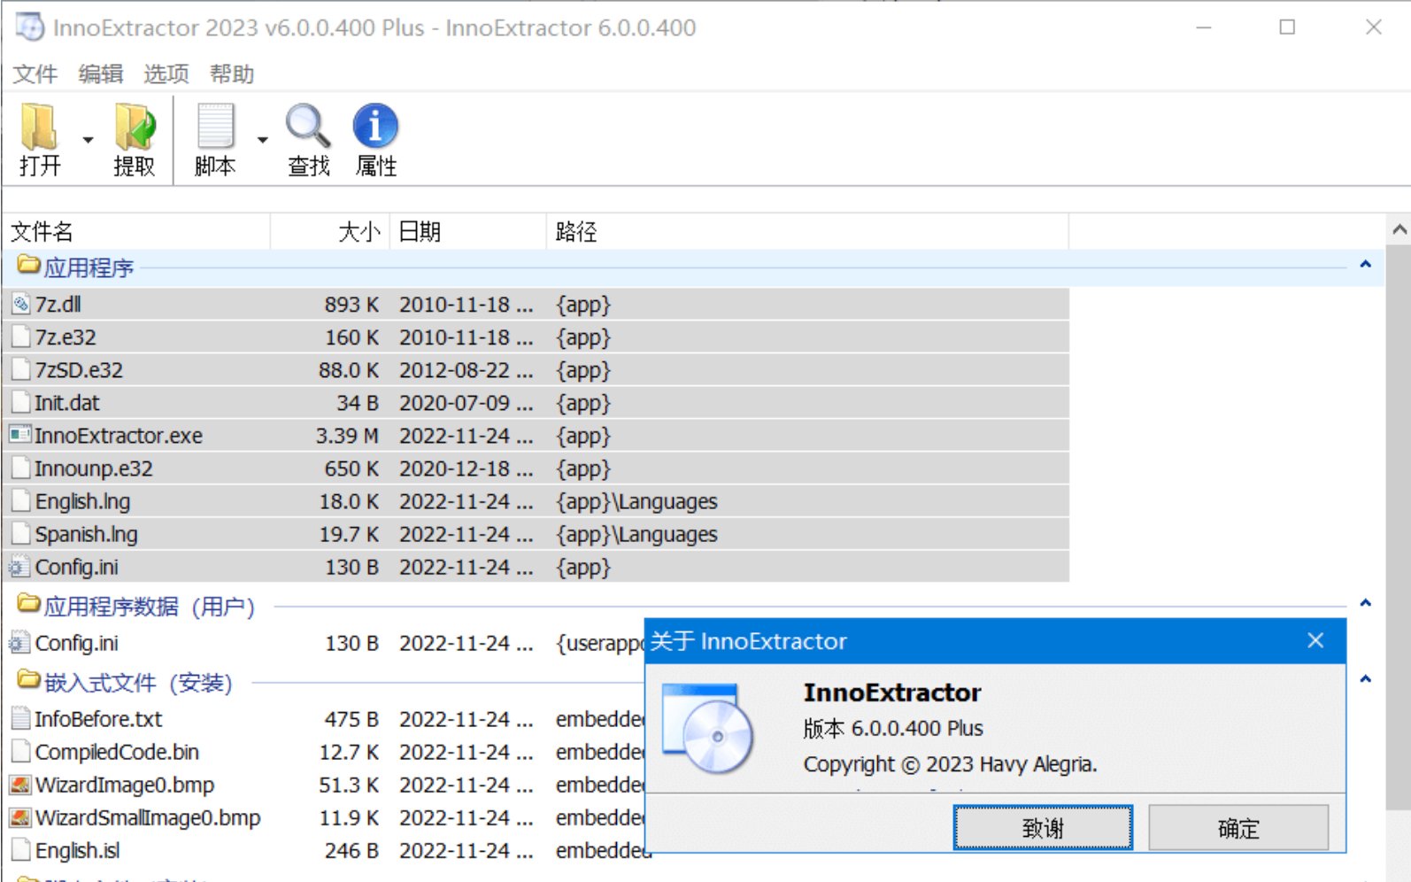The height and width of the screenshot is (882, 1411).
Task: Click the 3.39 M size value
Action: (347, 436)
